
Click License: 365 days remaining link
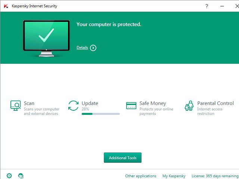point(215,176)
